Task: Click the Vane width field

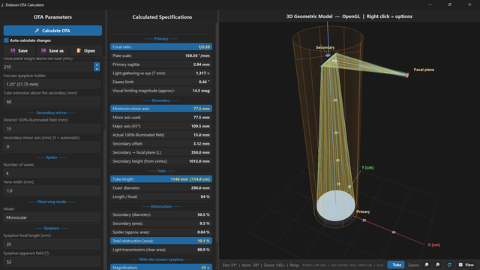Action: 52,190
